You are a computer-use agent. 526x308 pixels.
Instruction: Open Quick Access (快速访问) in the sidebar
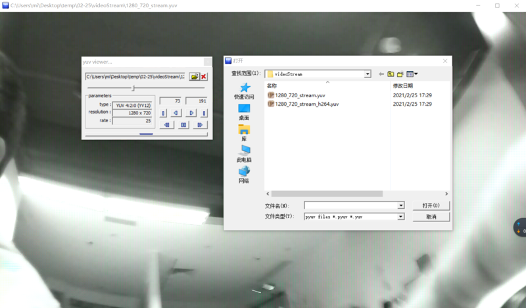(244, 91)
